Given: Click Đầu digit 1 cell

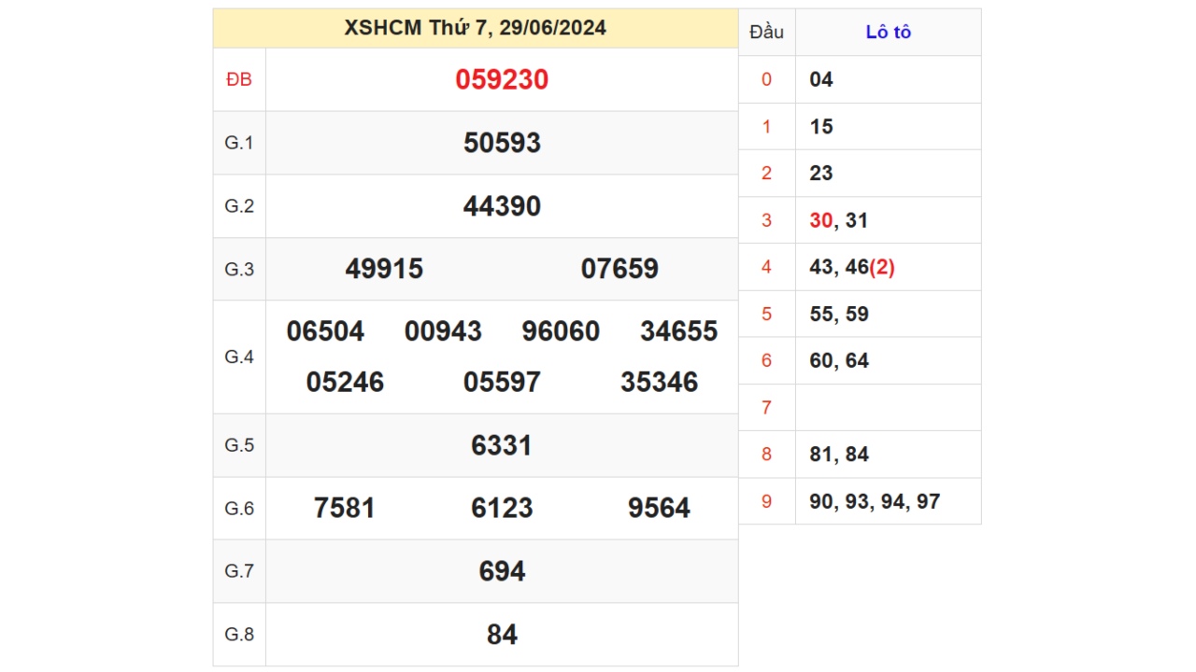Looking at the screenshot, I should tap(766, 127).
